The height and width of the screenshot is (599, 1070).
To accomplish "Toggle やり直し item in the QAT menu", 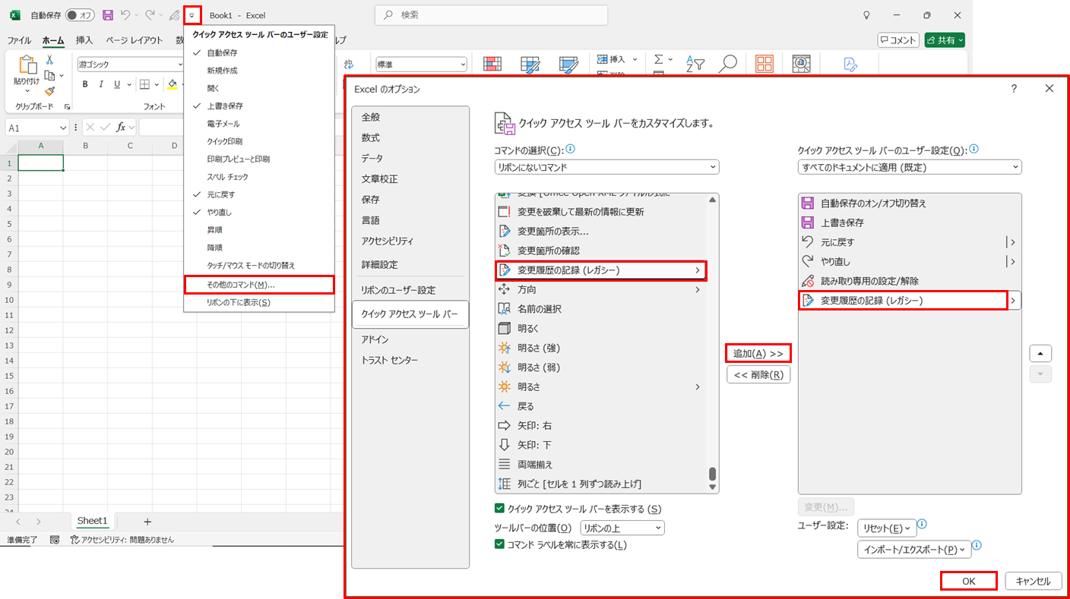I will 258,212.
